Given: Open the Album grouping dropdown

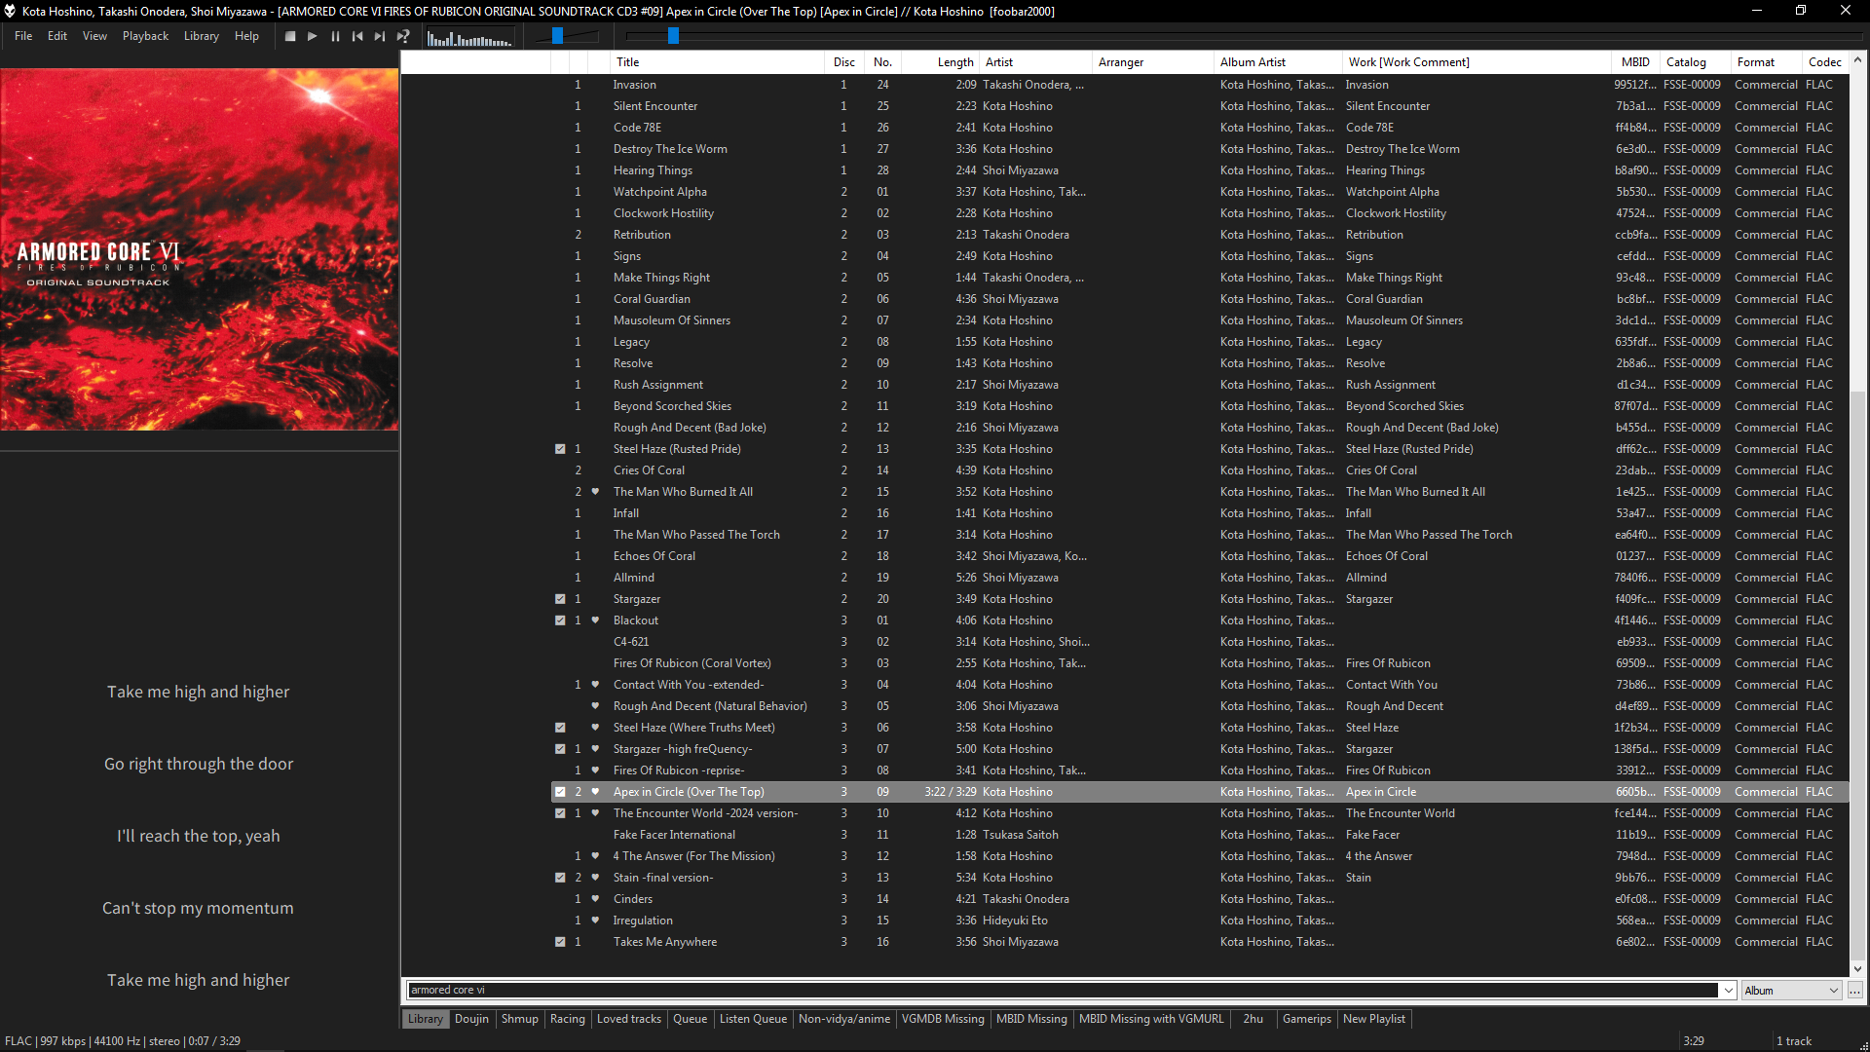Looking at the screenshot, I should [x=1791, y=991].
